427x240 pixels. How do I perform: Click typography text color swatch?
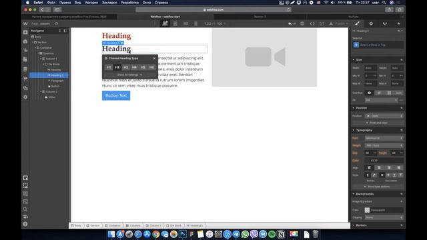pos(367,161)
